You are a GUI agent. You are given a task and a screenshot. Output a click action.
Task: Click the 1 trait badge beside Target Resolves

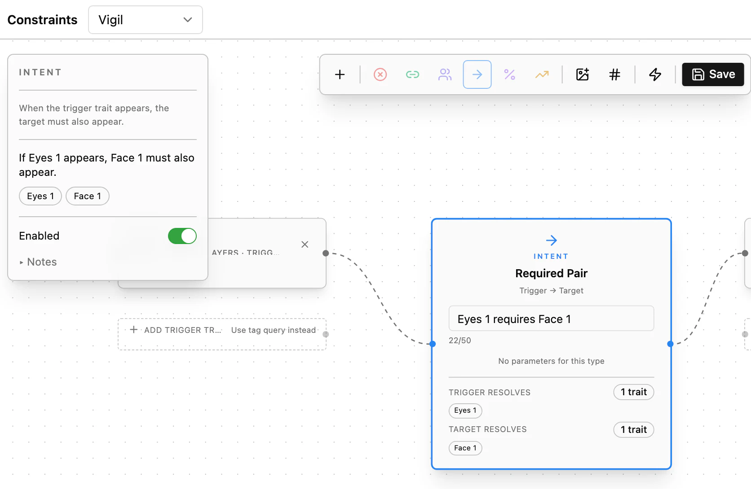(634, 430)
